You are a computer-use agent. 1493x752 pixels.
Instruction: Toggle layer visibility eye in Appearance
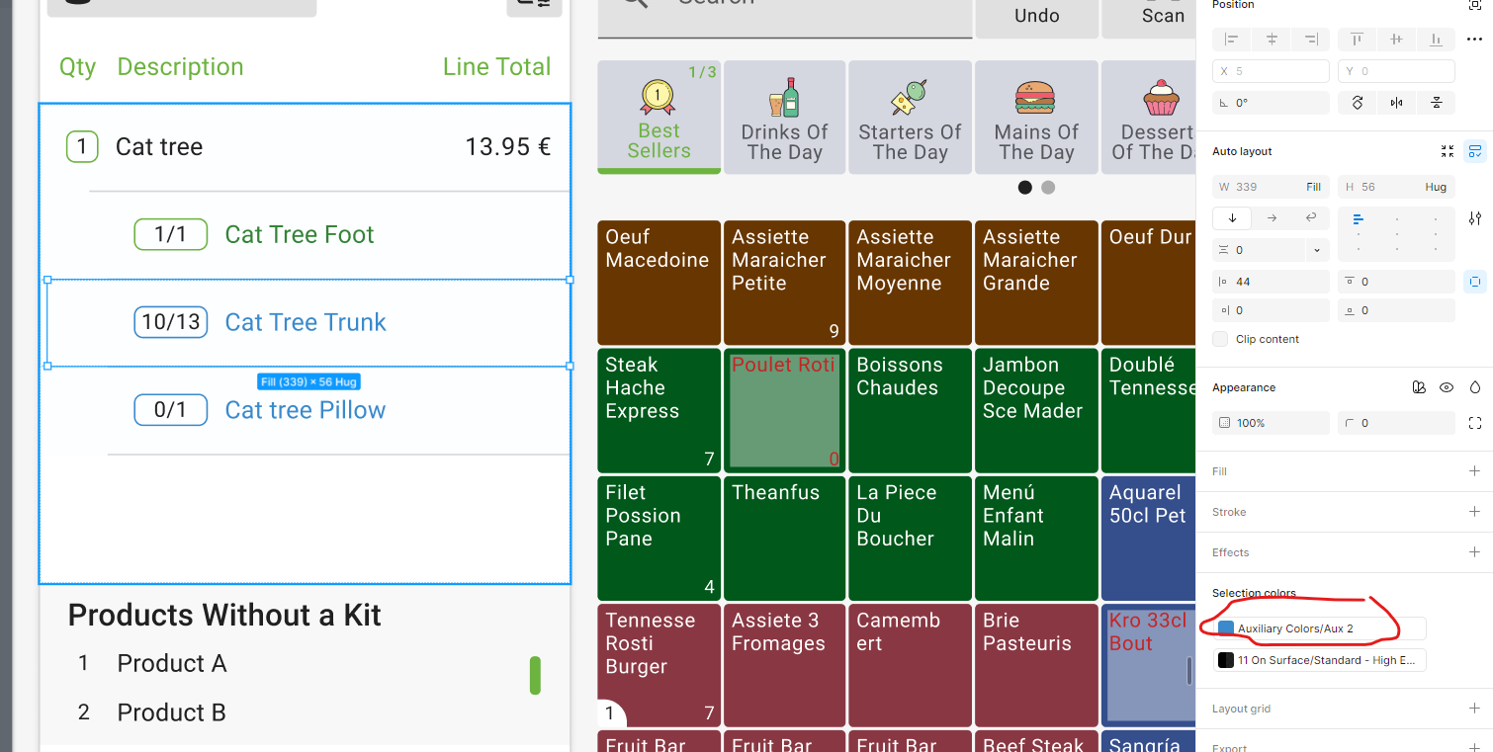pos(1447,387)
